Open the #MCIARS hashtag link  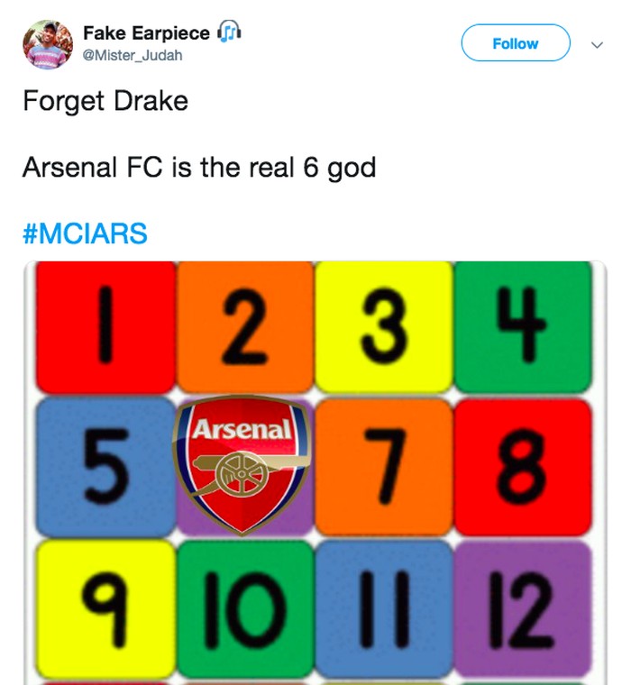pyautogui.click(x=84, y=233)
